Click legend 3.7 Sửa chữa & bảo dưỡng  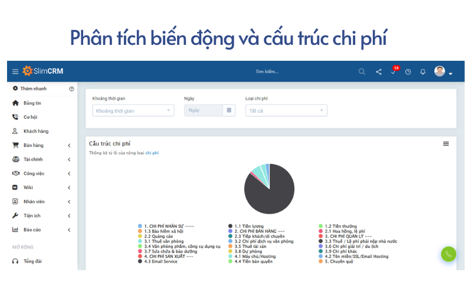click(x=168, y=251)
